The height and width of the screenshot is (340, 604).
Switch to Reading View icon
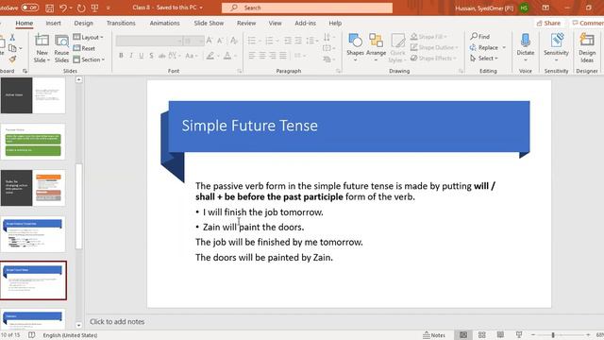click(500, 335)
